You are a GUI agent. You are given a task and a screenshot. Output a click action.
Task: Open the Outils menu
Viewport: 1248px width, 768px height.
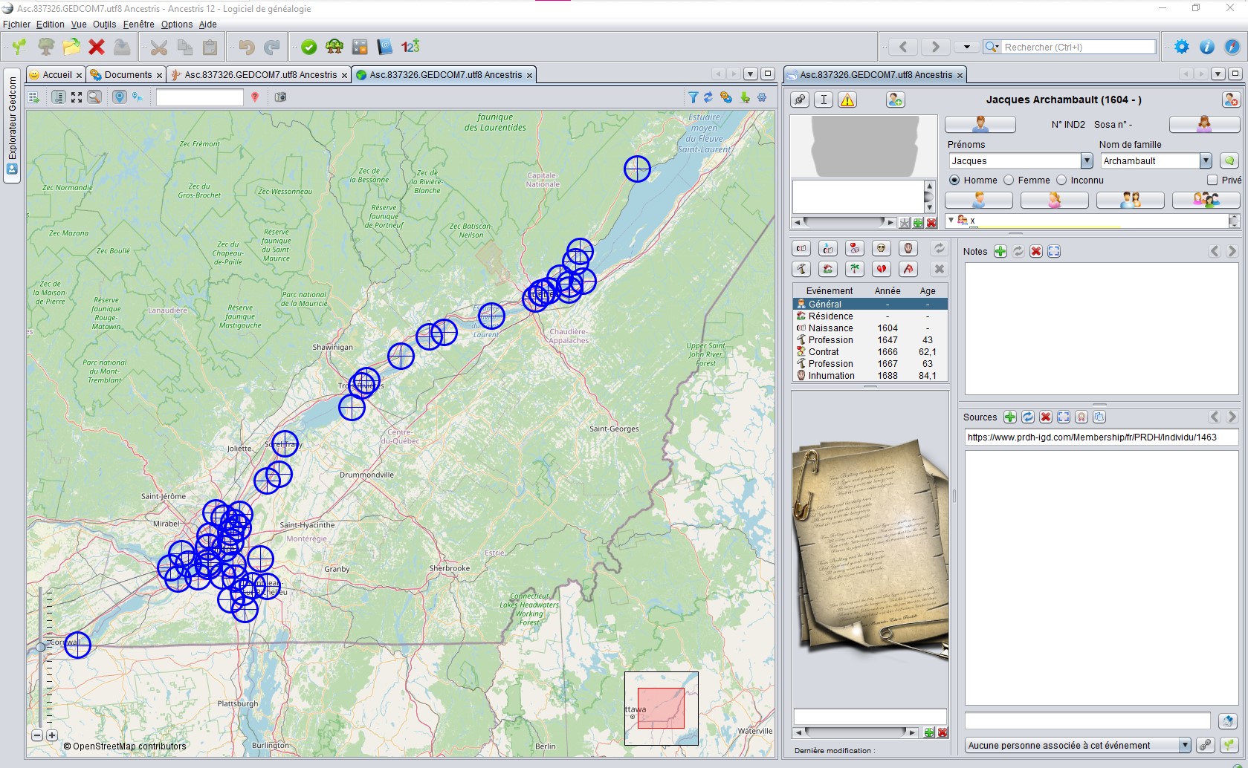104,25
